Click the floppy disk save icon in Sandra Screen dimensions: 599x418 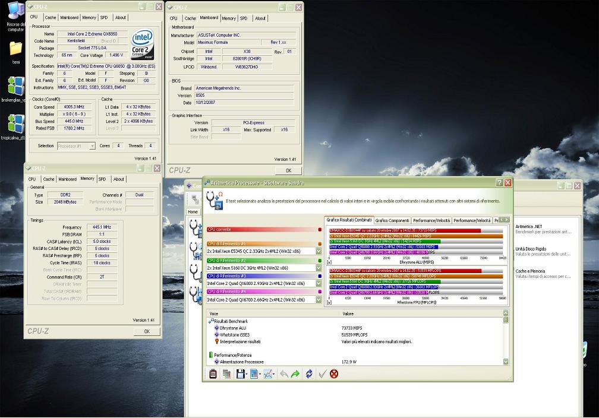(x=240, y=374)
